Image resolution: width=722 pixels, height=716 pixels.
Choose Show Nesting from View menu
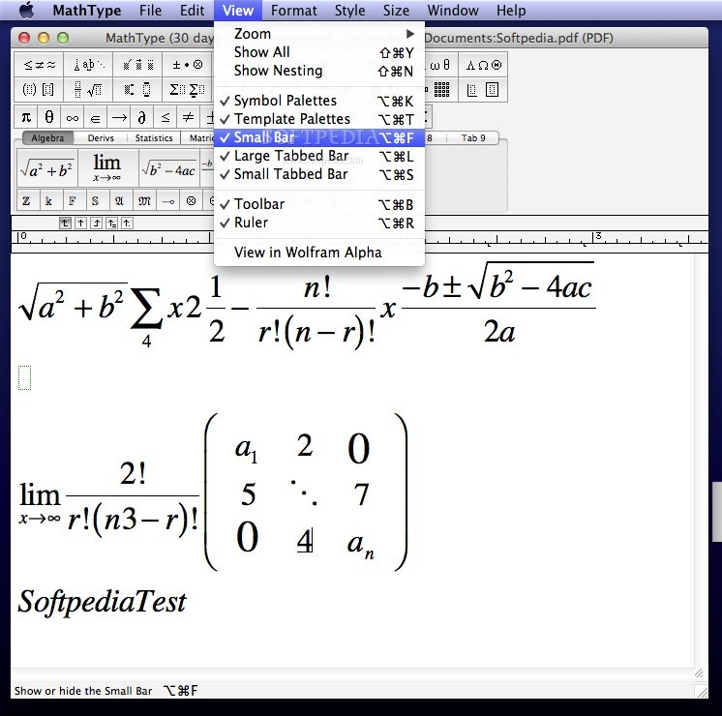tap(319, 71)
